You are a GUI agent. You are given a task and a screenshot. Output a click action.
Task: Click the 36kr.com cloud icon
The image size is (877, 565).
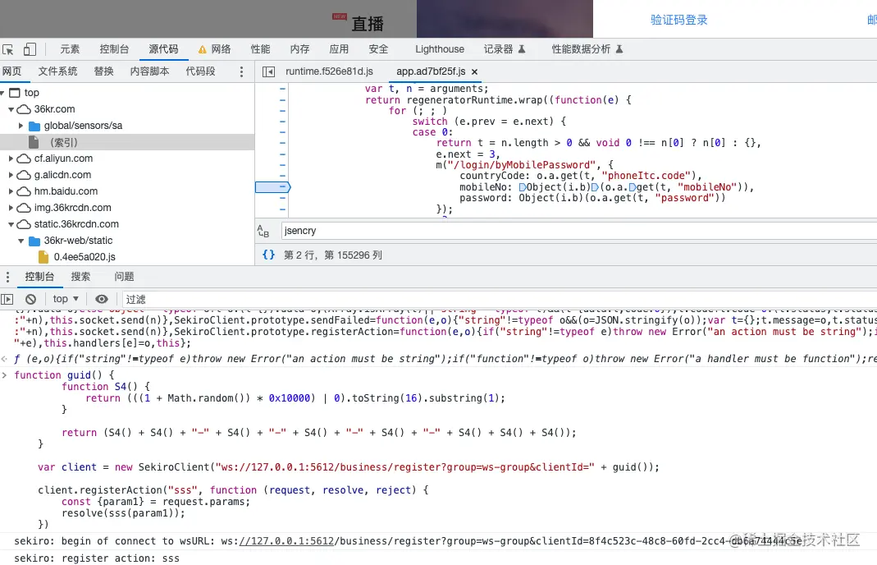click(x=24, y=109)
